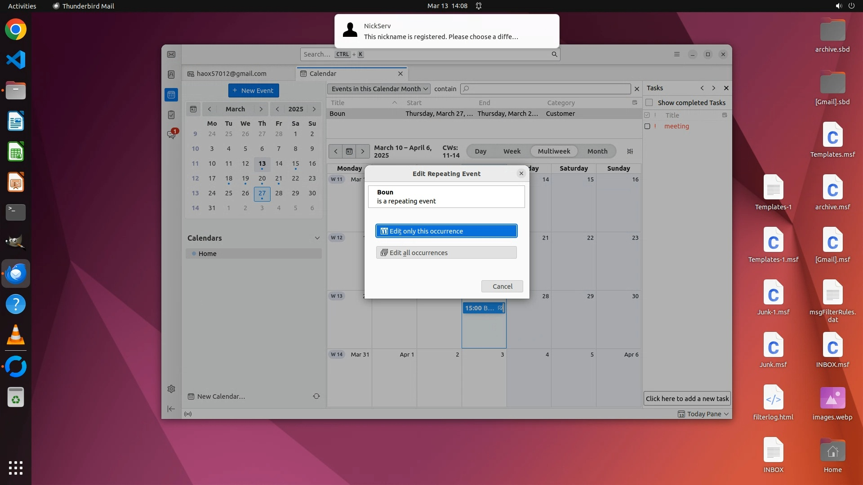Screen dimensions: 863x485
Task: Click the Settings gear in sidebar
Action: tap(171, 389)
